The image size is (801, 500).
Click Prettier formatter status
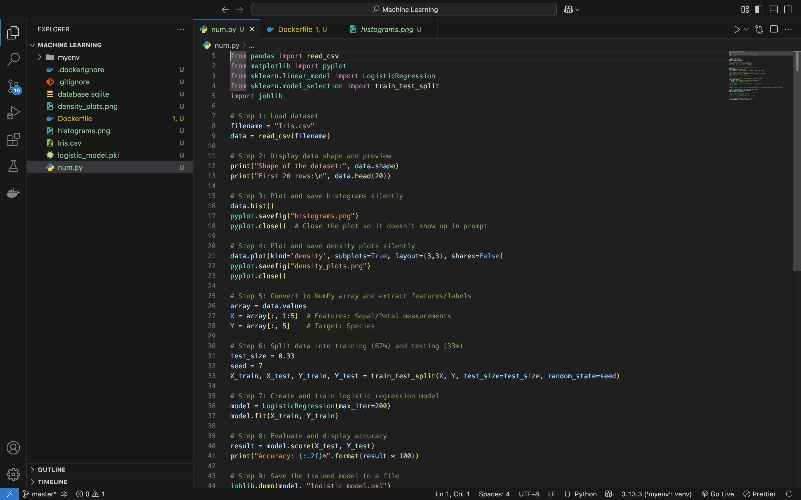pos(760,494)
